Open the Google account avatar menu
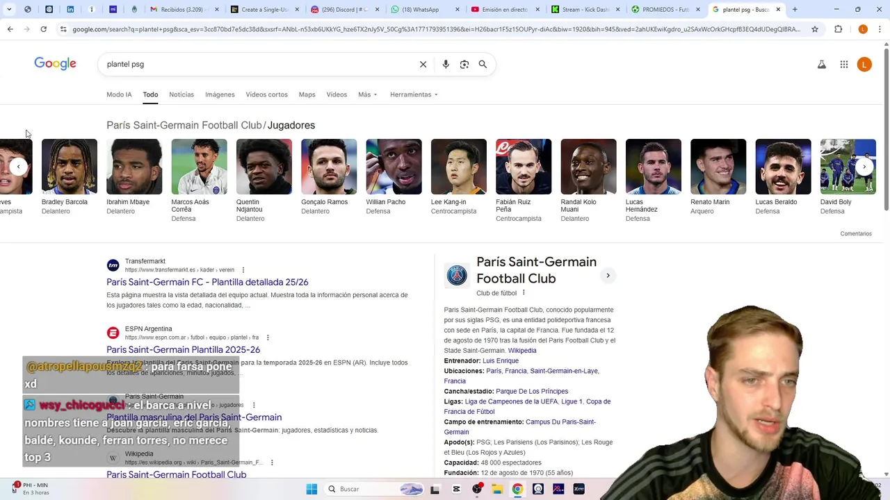The width and height of the screenshot is (890, 500). (x=864, y=64)
